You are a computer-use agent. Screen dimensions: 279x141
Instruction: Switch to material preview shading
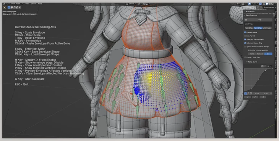pyautogui.click(x=269, y=4)
